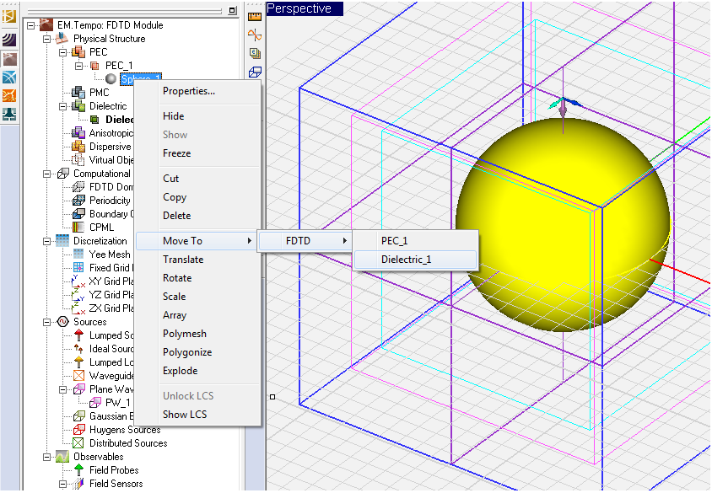Choose Hide in the context menu
Screen dimensions: 712x493
coord(173,116)
